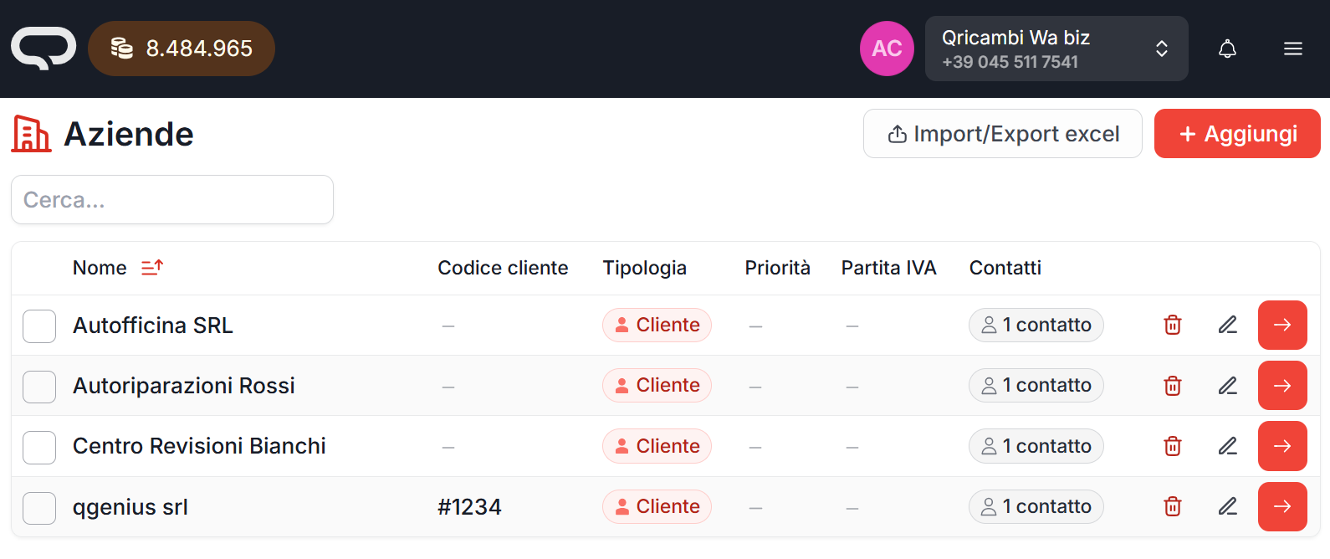
Task: Edit Autoriparazioni Rossi with the pencil icon
Action: pos(1227,386)
